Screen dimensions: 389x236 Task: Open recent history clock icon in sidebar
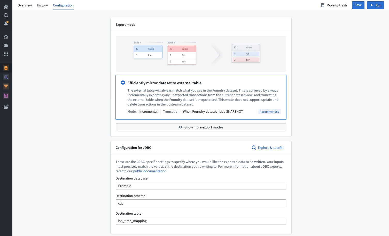click(x=6, y=37)
